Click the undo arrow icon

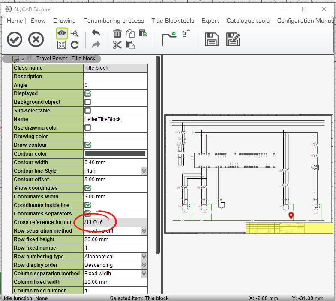[96, 33]
